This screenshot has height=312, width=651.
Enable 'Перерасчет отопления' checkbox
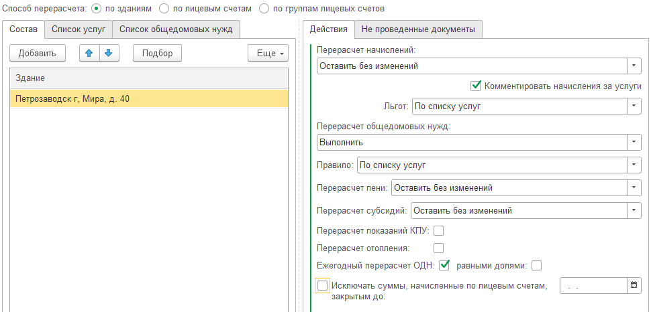(438, 248)
